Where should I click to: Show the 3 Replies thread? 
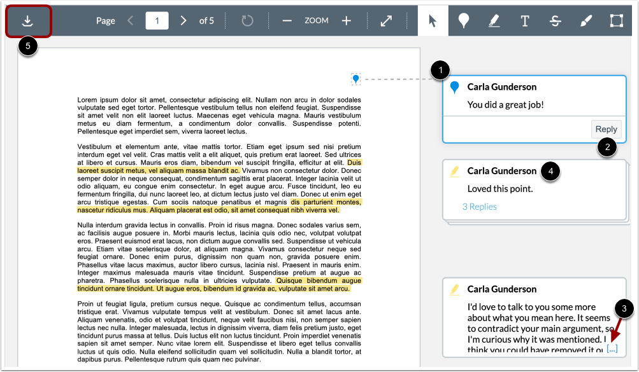pos(479,206)
